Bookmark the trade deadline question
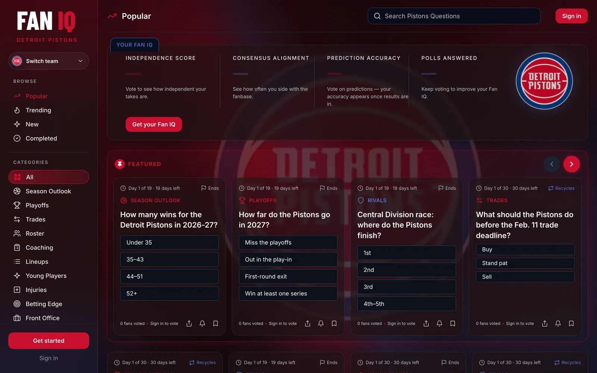The width and height of the screenshot is (597, 373). pos(571,323)
